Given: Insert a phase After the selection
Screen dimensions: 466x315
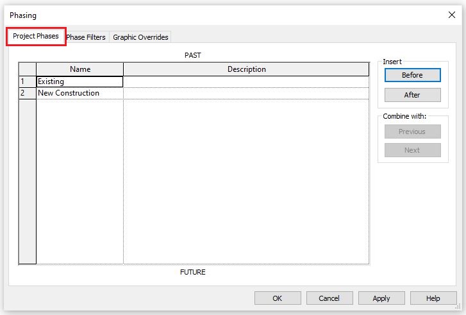Looking at the screenshot, I should click(x=412, y=95).
